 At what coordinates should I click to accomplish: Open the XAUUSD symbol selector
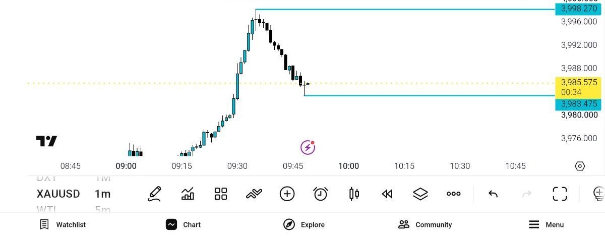(x=58, y=194)
